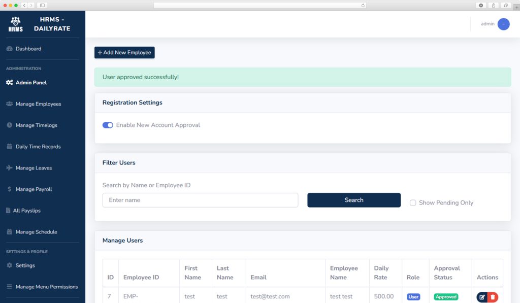This screenshot has height=303, width=520.
Task: Click the red delete icon for user test
Action: point(493,297)
